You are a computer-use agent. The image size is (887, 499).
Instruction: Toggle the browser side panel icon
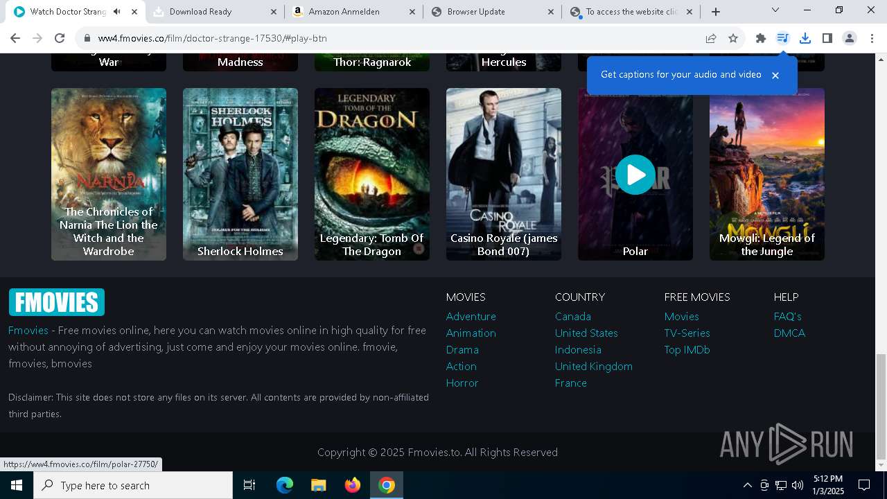827,38
